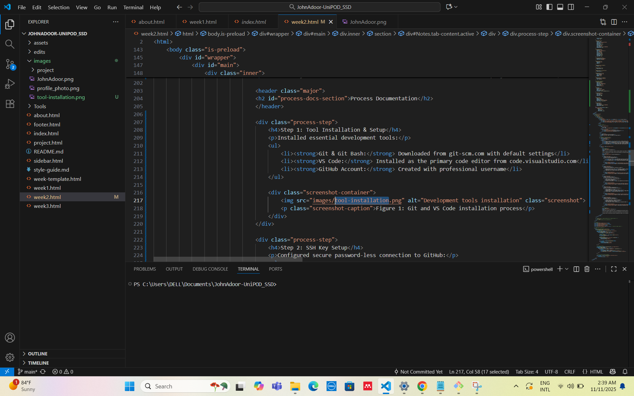Toggle Panel visibility in title bar
Image resolution: width=634 pixels, height=396 pixels.
coord(560,7)
